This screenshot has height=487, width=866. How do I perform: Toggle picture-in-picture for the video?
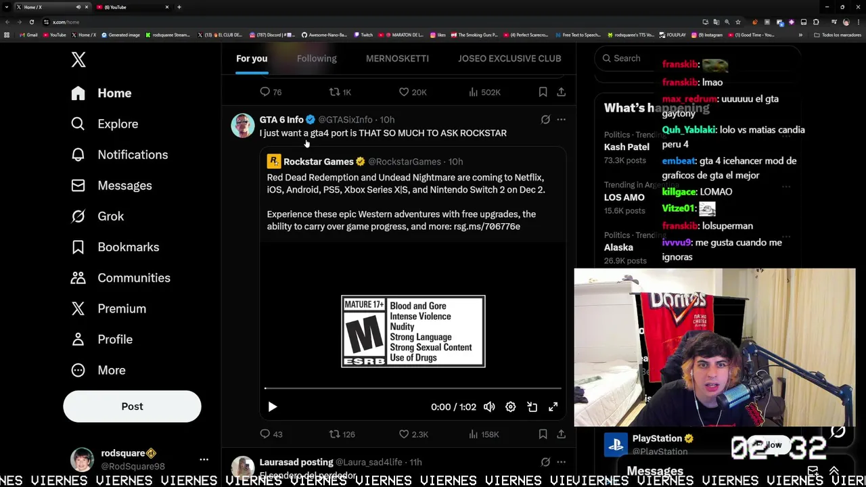click(532, 407)
